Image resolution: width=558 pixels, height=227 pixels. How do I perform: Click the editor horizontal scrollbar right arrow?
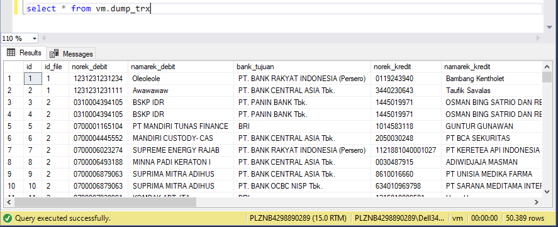(538, 38)
